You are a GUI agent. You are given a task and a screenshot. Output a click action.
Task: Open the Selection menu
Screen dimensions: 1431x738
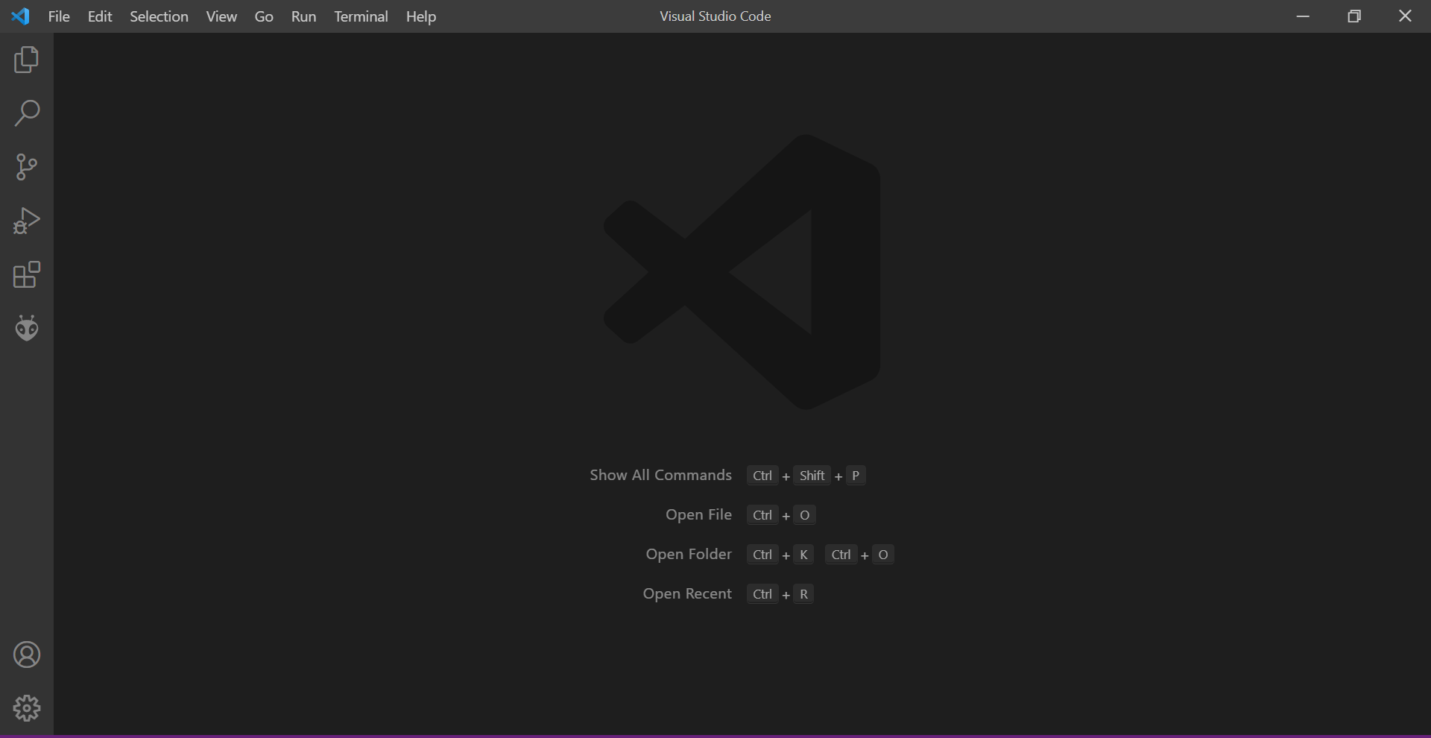click(159, 16)
